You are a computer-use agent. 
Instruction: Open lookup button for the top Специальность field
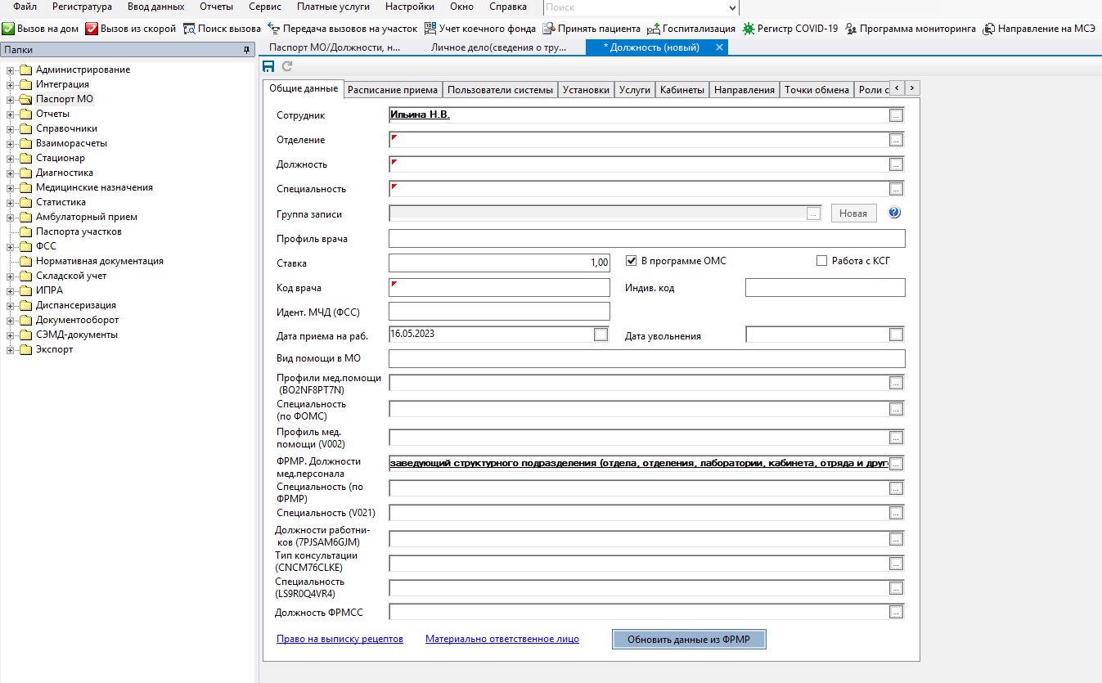click(896, 189)
